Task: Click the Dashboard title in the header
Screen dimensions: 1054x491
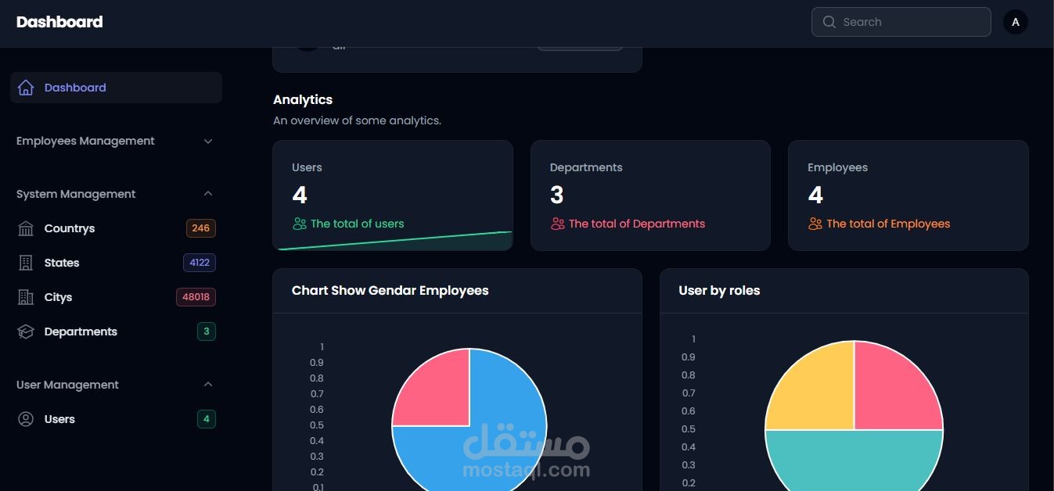Action: [59, 22]
